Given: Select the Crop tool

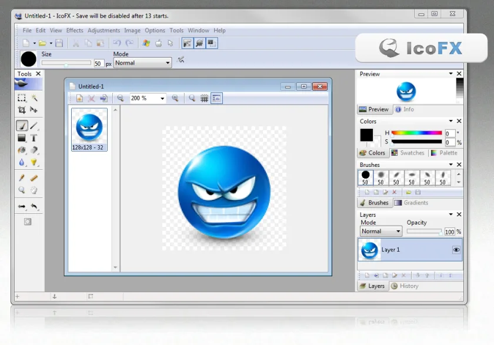Looking at the screenshot, I should (22, 109).
